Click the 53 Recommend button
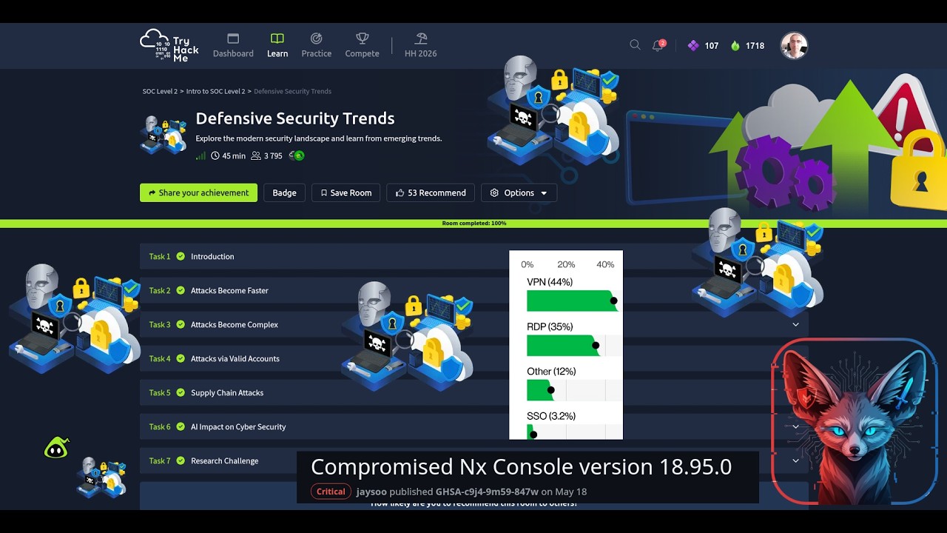Viewport: 947px width, 533px height. pos(431,193)
